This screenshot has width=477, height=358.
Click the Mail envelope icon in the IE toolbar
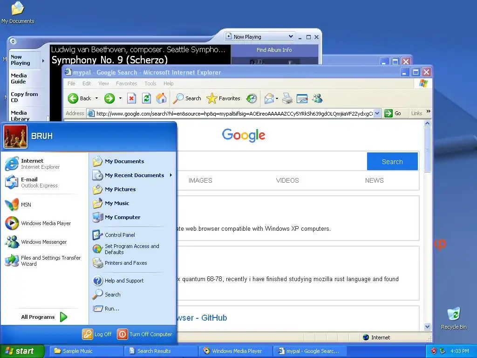[269, 98]
